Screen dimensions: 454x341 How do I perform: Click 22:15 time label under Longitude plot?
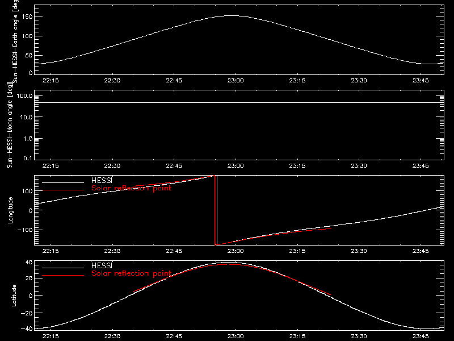click(x=51, y=251)
